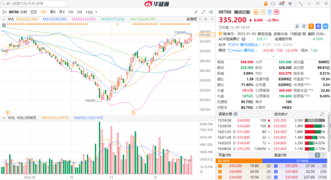Open help icon next to 逐笔交易
Viewport: 331px width, 180px height.
pyautogui.click(x=236, y=114)
